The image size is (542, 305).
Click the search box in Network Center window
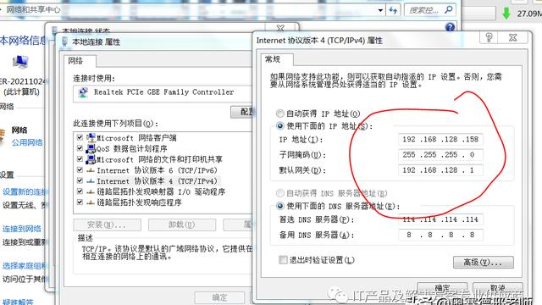click(x=430, y=10)
